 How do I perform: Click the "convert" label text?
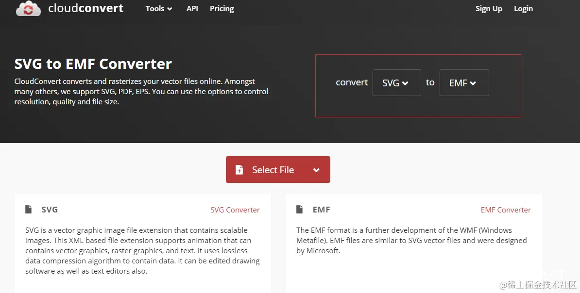click(x=352, y=82)
